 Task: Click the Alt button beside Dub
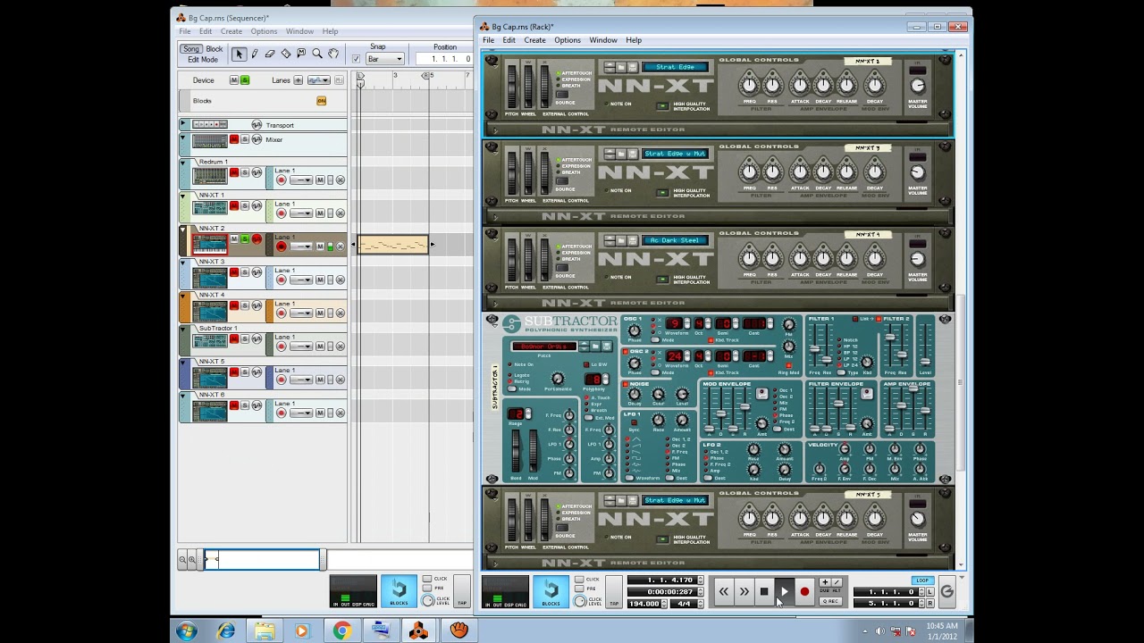pos(837,582)
